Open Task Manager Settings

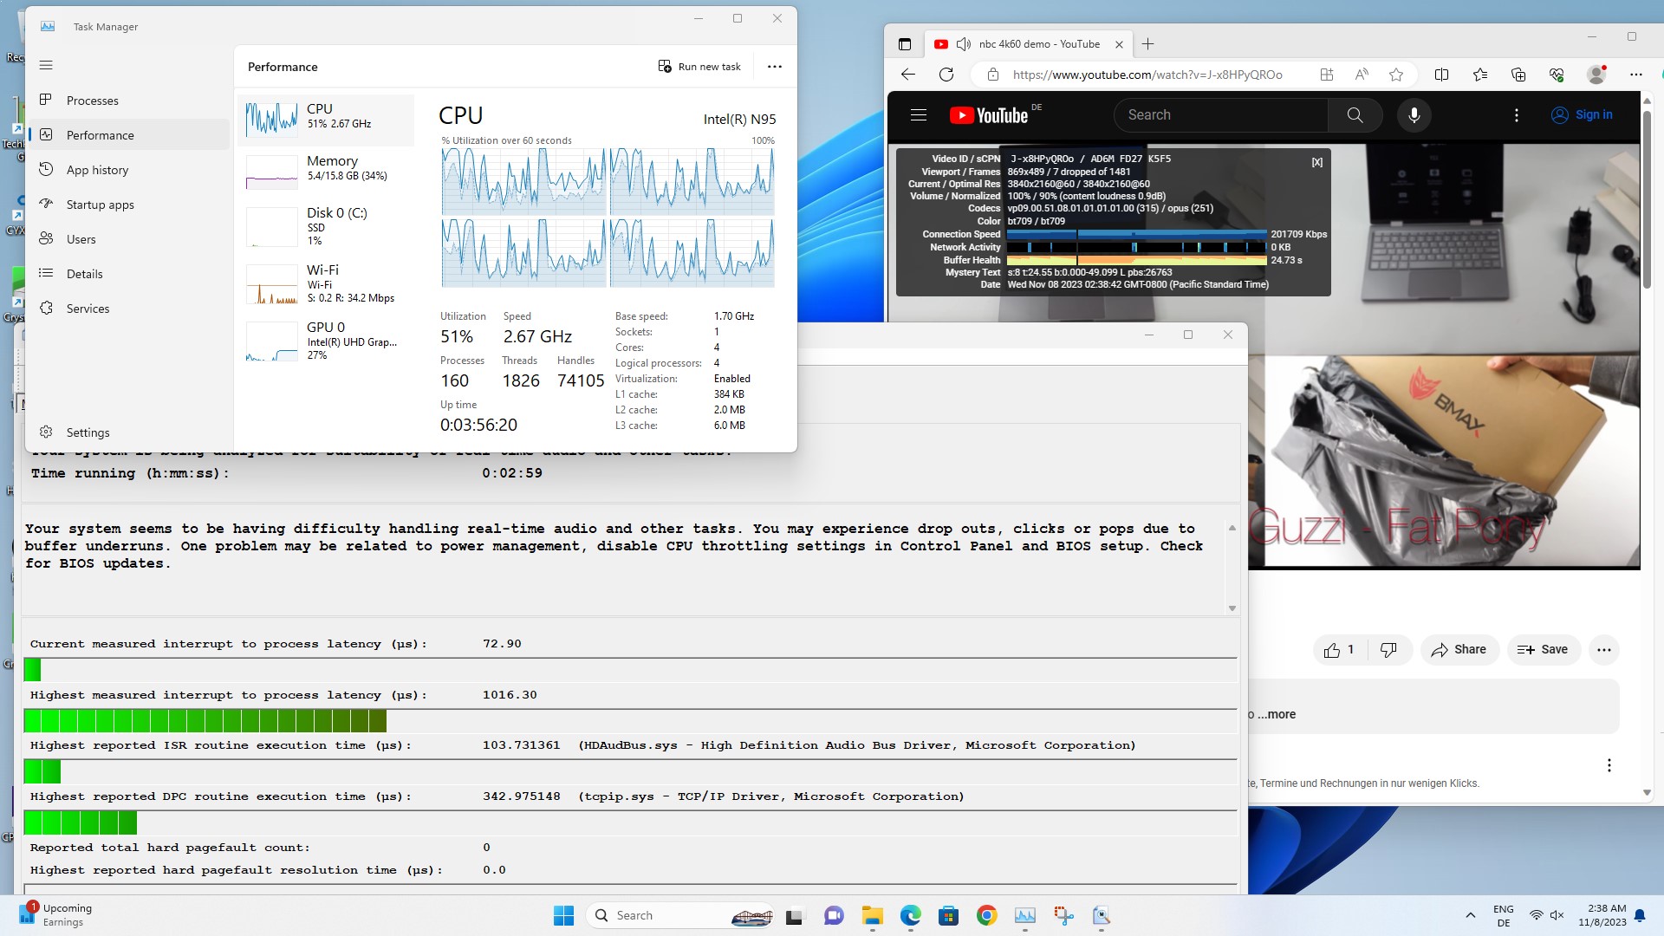coord(88,432)
